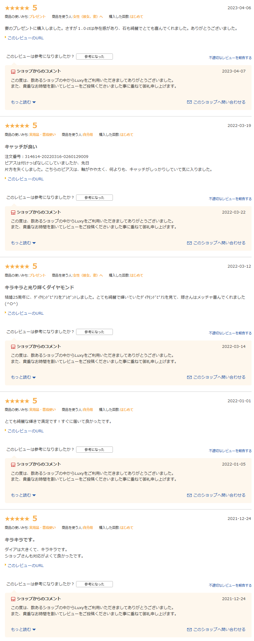Click shop icon beside 2023-04-07 ショップからのコメント
Viewport: 254px width, 641px height.
tap(13, 72)
